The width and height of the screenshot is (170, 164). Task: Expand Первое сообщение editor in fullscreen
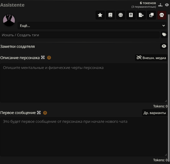(x=39, y=113)
